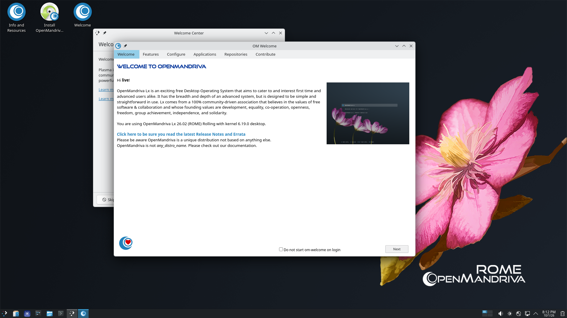Open the Info and Resources desktop icon
This screenshot has width=567, height=318.
click(17, 17)
